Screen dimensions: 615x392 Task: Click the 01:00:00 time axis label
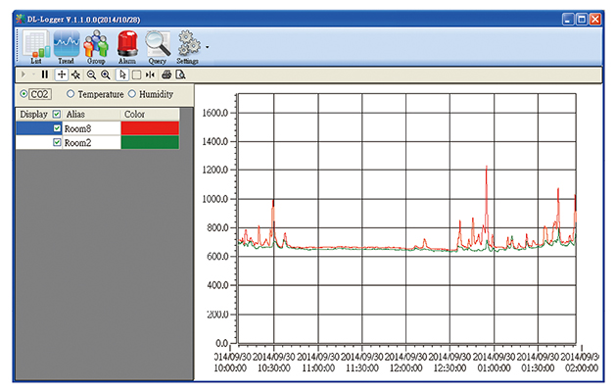point(495,368)
